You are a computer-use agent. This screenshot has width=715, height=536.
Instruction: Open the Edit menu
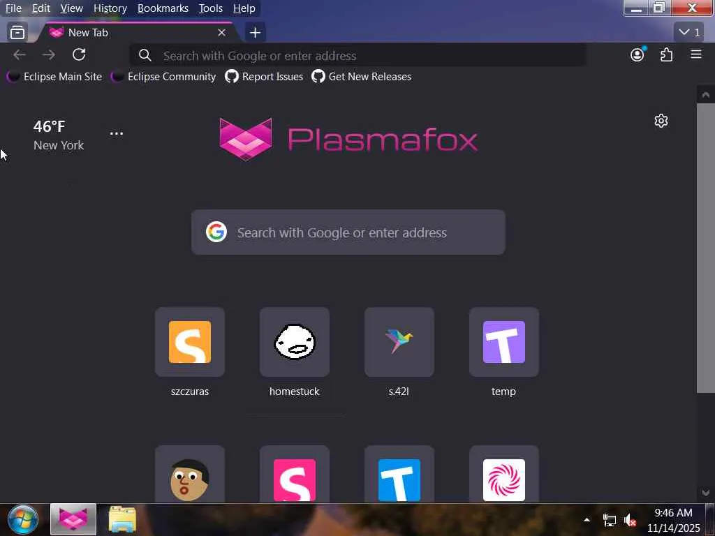(41, 8)
